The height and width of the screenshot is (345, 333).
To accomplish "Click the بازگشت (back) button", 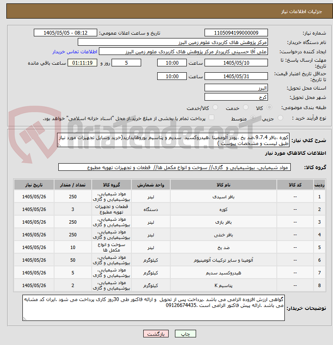I will click(x=156, y=334).
